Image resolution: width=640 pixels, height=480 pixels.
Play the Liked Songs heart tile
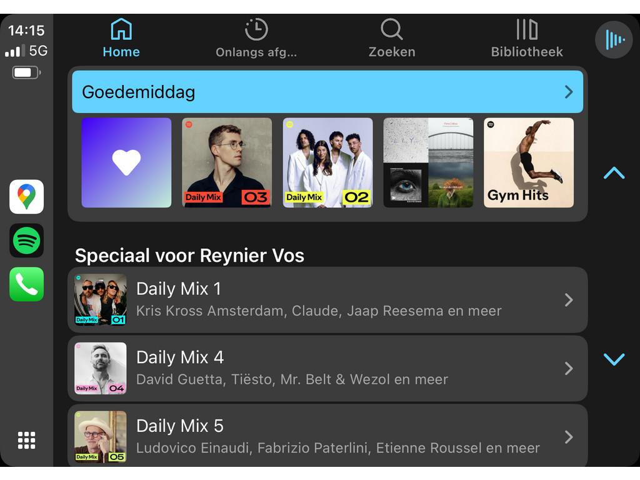point(126,162)
